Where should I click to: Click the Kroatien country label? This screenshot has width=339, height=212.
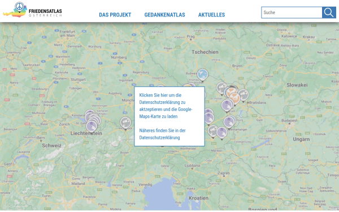pos(198,198)
